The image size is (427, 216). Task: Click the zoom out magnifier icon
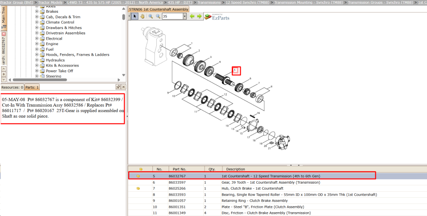tap(158, 16)
